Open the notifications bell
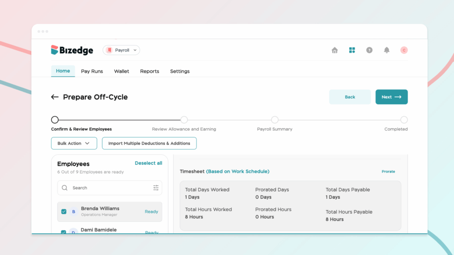The height and width of the screenshot is (255, 454). pyautogui.click(x=387, y=50)
